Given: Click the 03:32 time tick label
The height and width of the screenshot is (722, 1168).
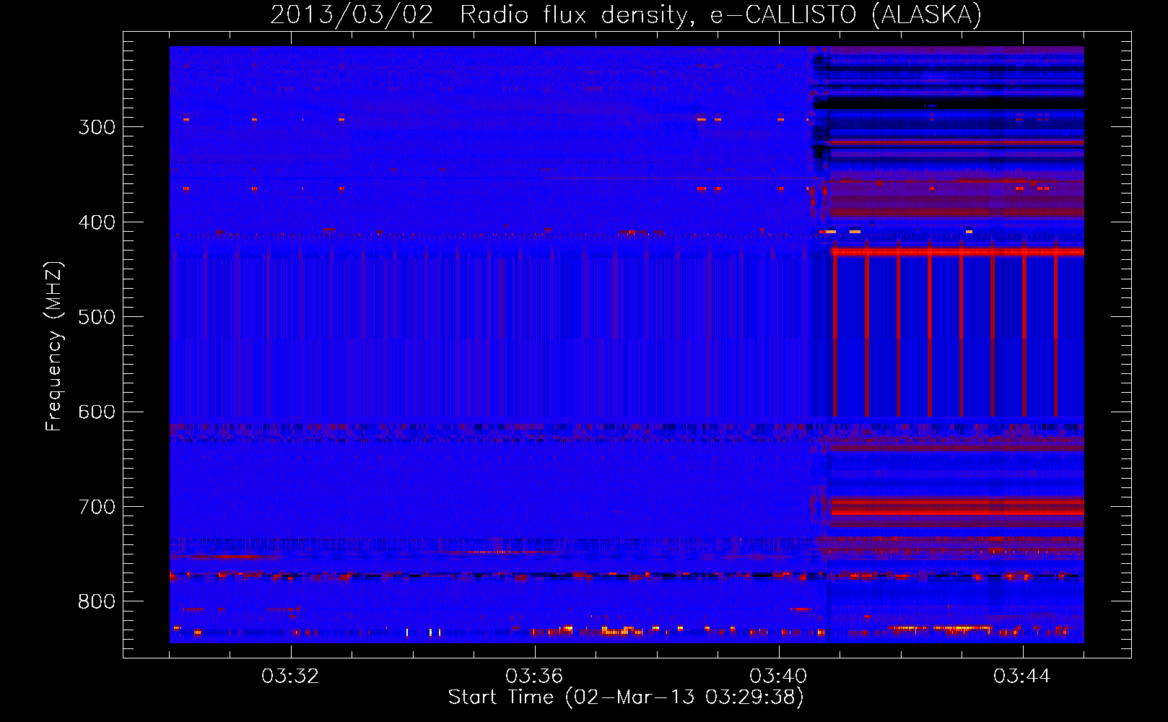Looking at the screenshot, I should point(290,677).
